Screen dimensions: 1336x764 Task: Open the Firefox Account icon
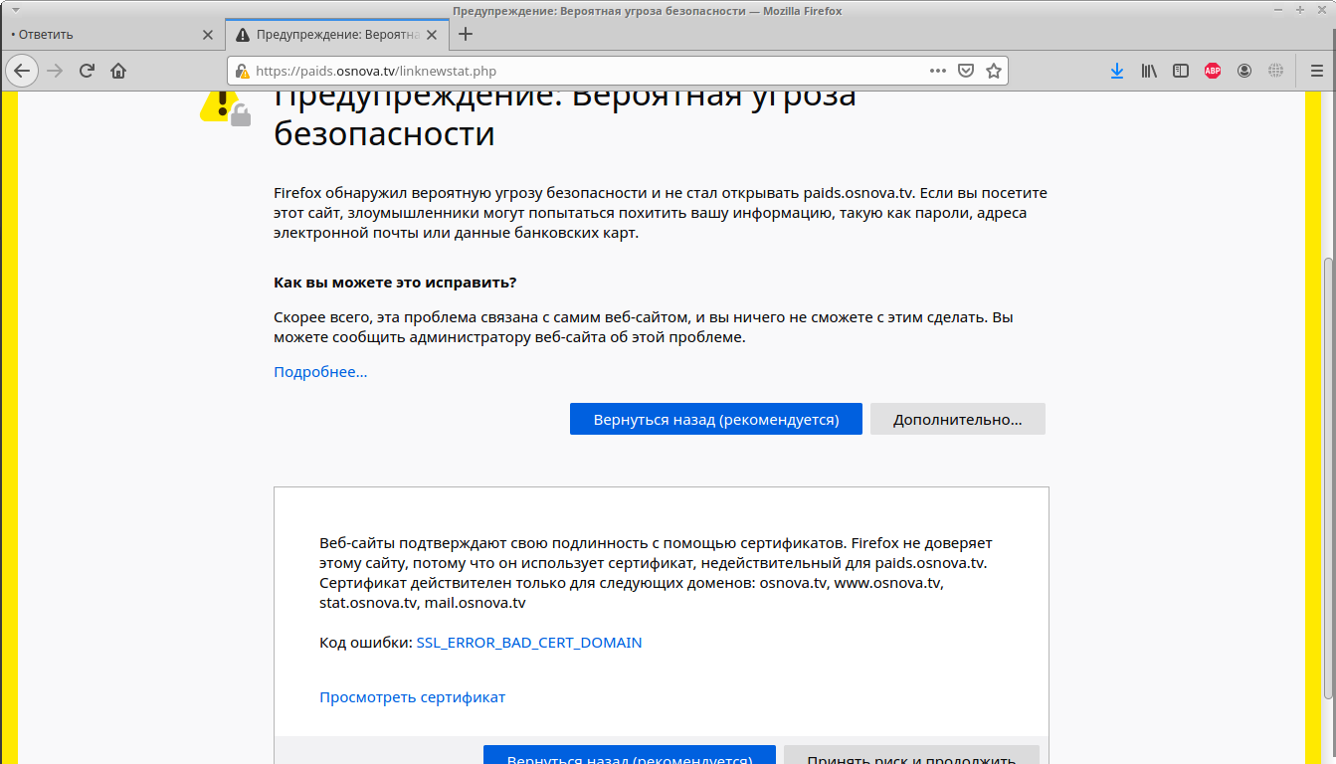click(1244, 71)
